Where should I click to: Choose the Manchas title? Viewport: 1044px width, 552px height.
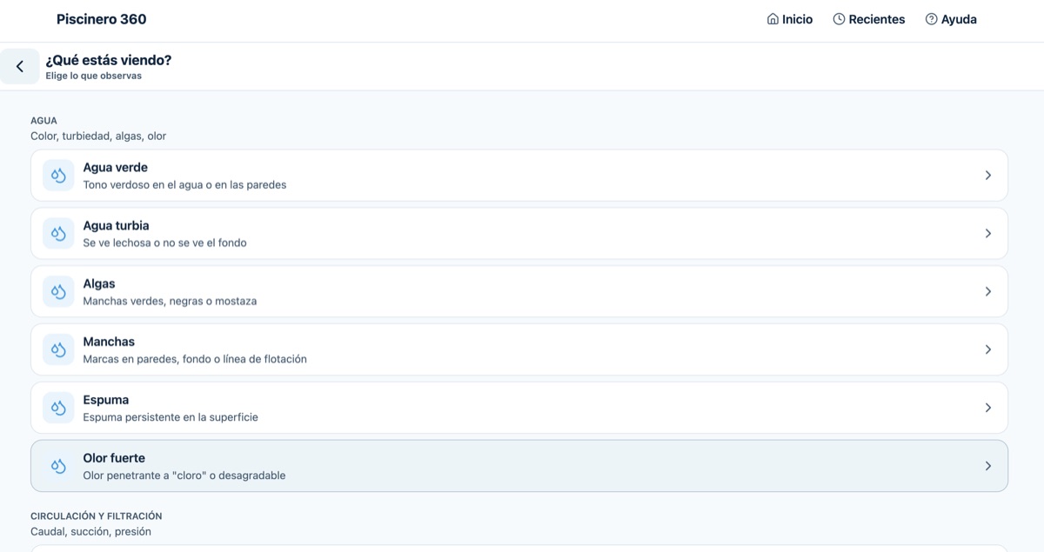point(109,342)
